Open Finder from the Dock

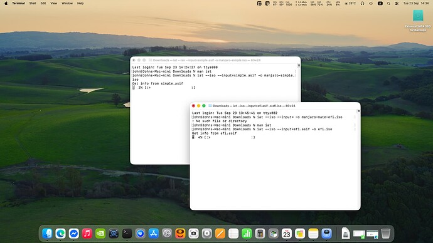pos(47,234)
